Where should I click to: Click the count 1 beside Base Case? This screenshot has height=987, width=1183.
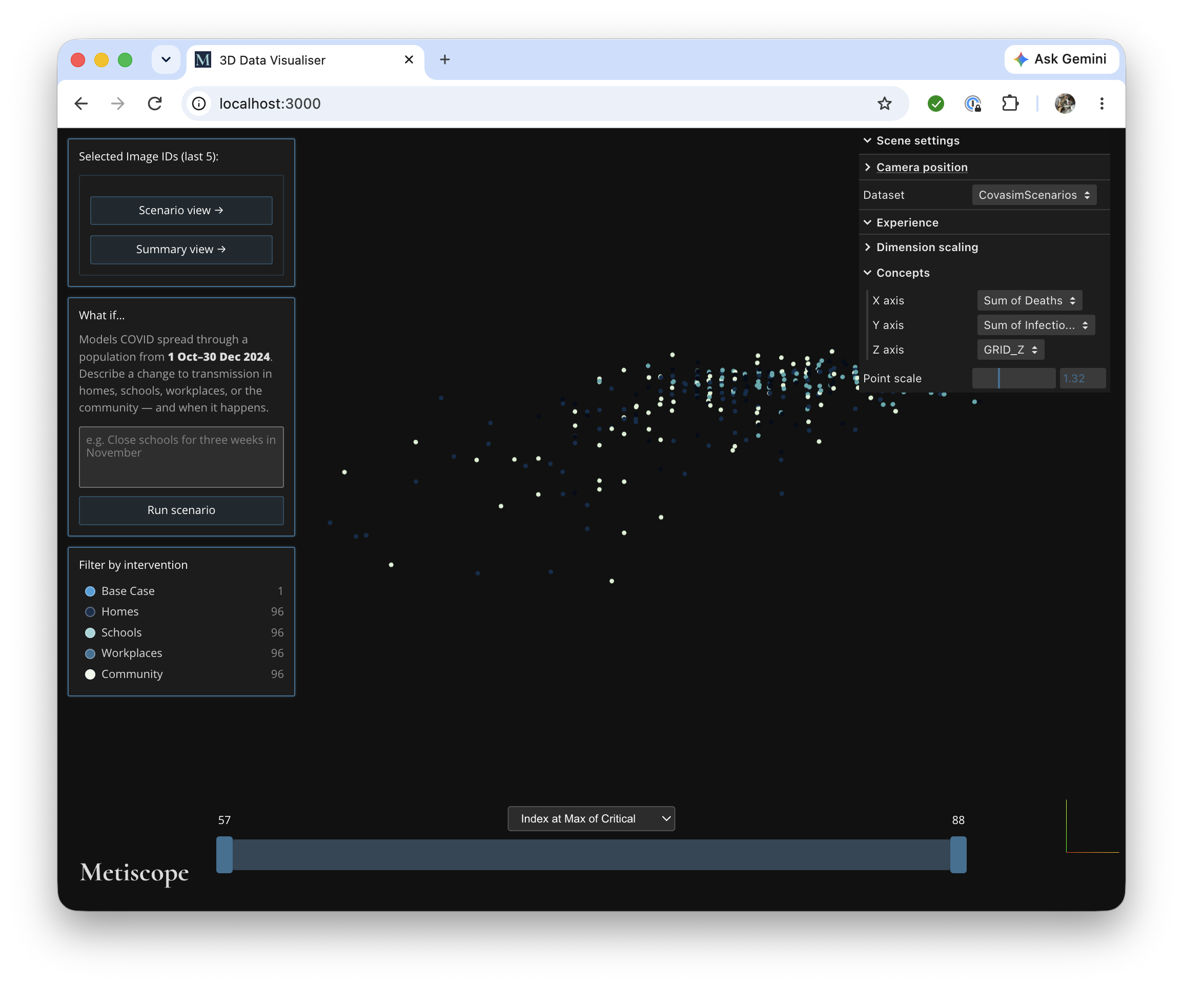[x=280, y=591]
